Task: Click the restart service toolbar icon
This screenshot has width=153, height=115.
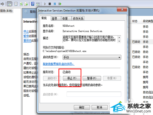Action: pyautogui.click(x=60, y=4)
